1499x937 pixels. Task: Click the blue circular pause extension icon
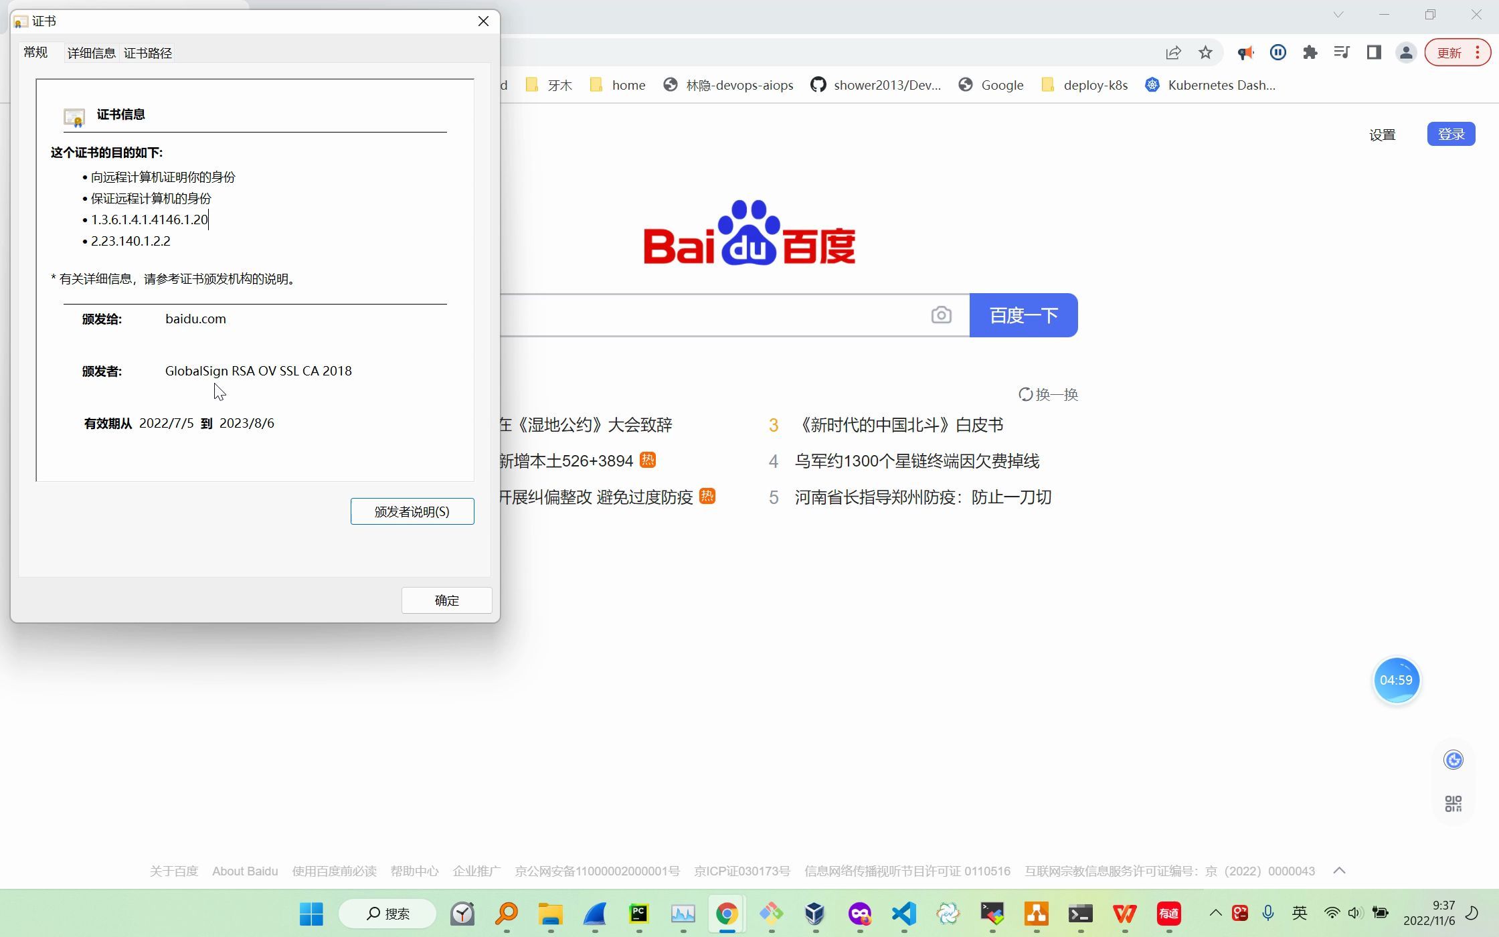pos(1277,53)
